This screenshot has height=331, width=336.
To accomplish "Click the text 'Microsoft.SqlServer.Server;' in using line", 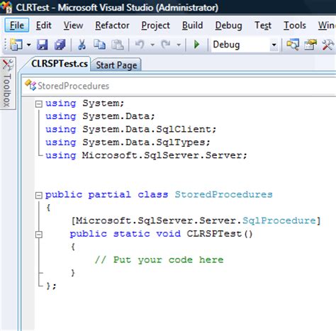I will 164,155.
